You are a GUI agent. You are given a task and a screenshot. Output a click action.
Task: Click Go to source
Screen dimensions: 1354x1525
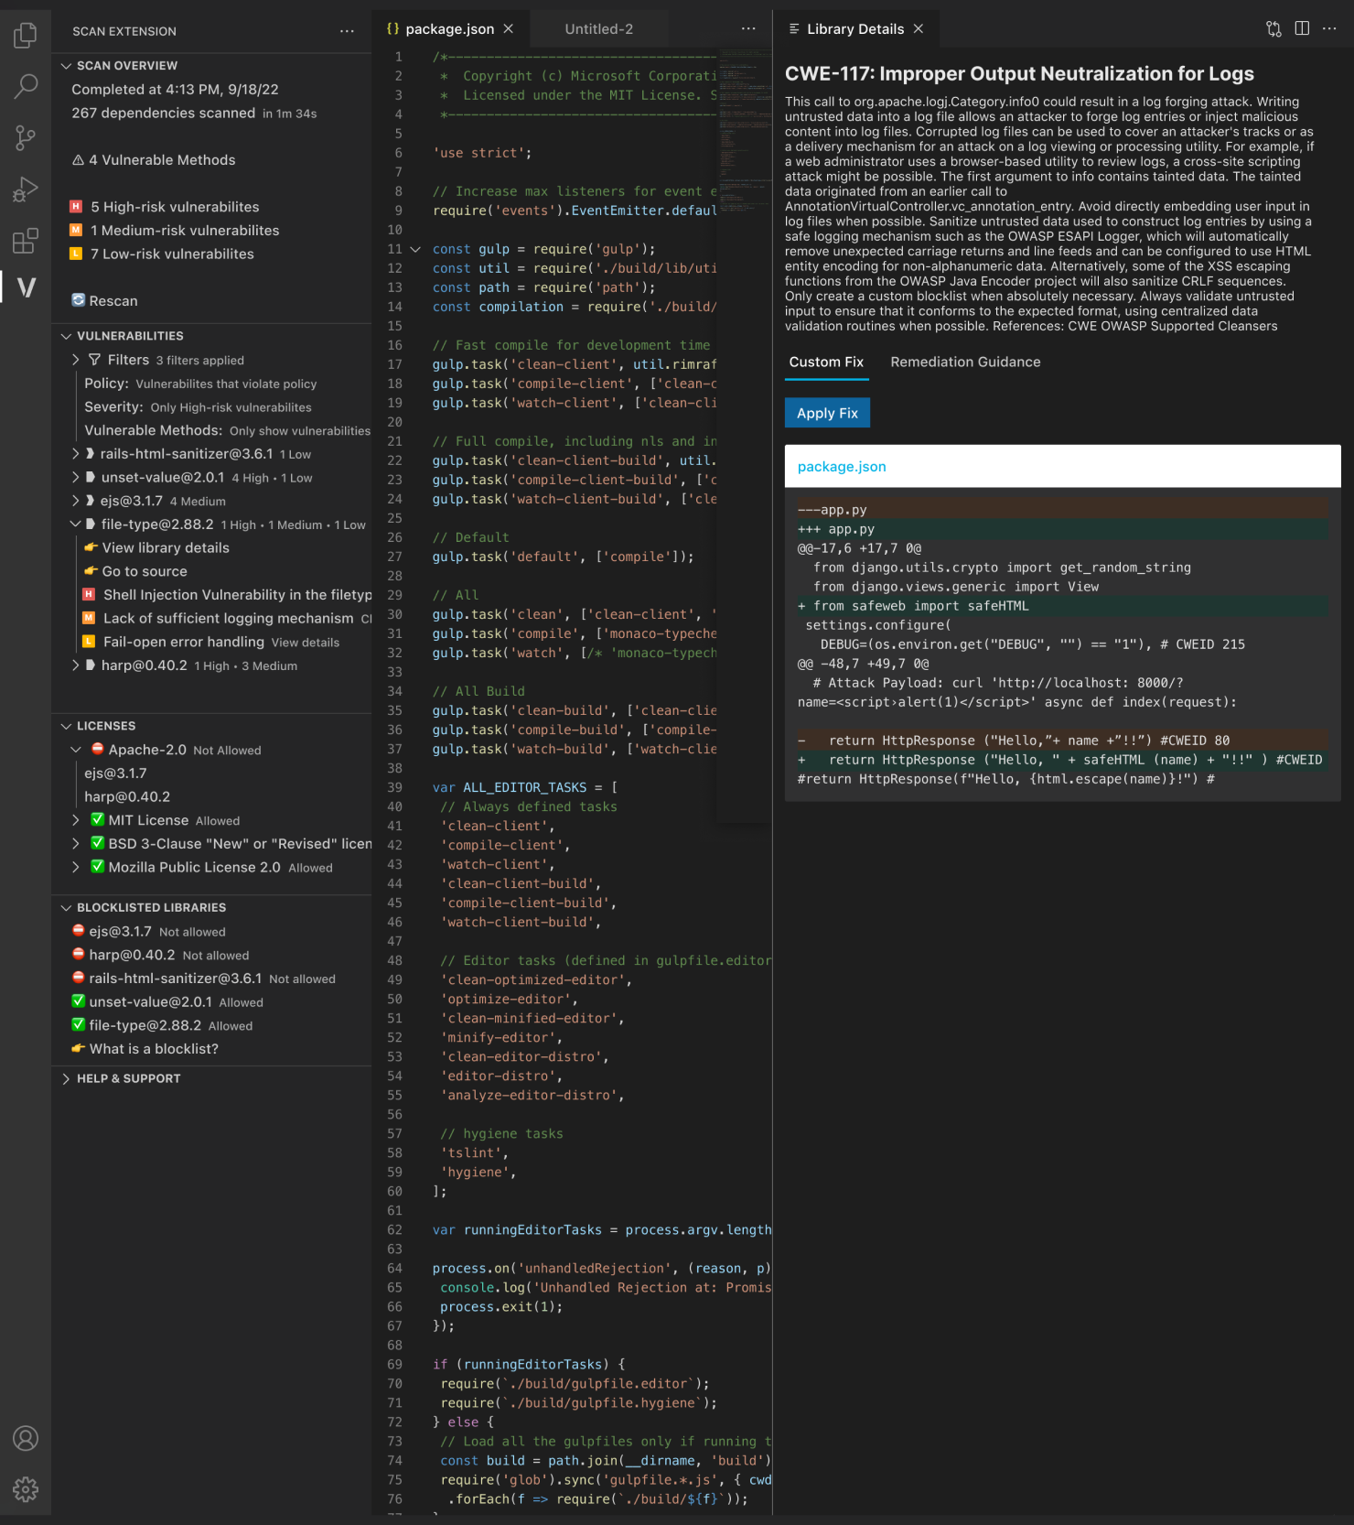145,571
